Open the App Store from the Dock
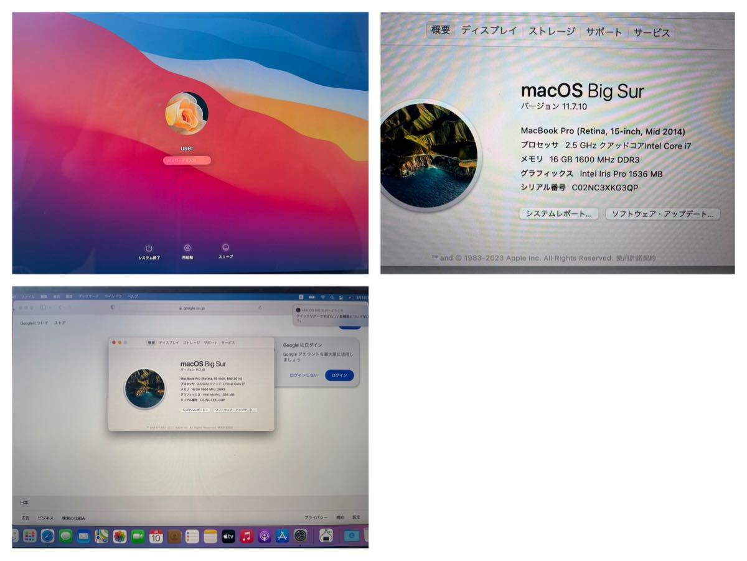 point(283,535)
